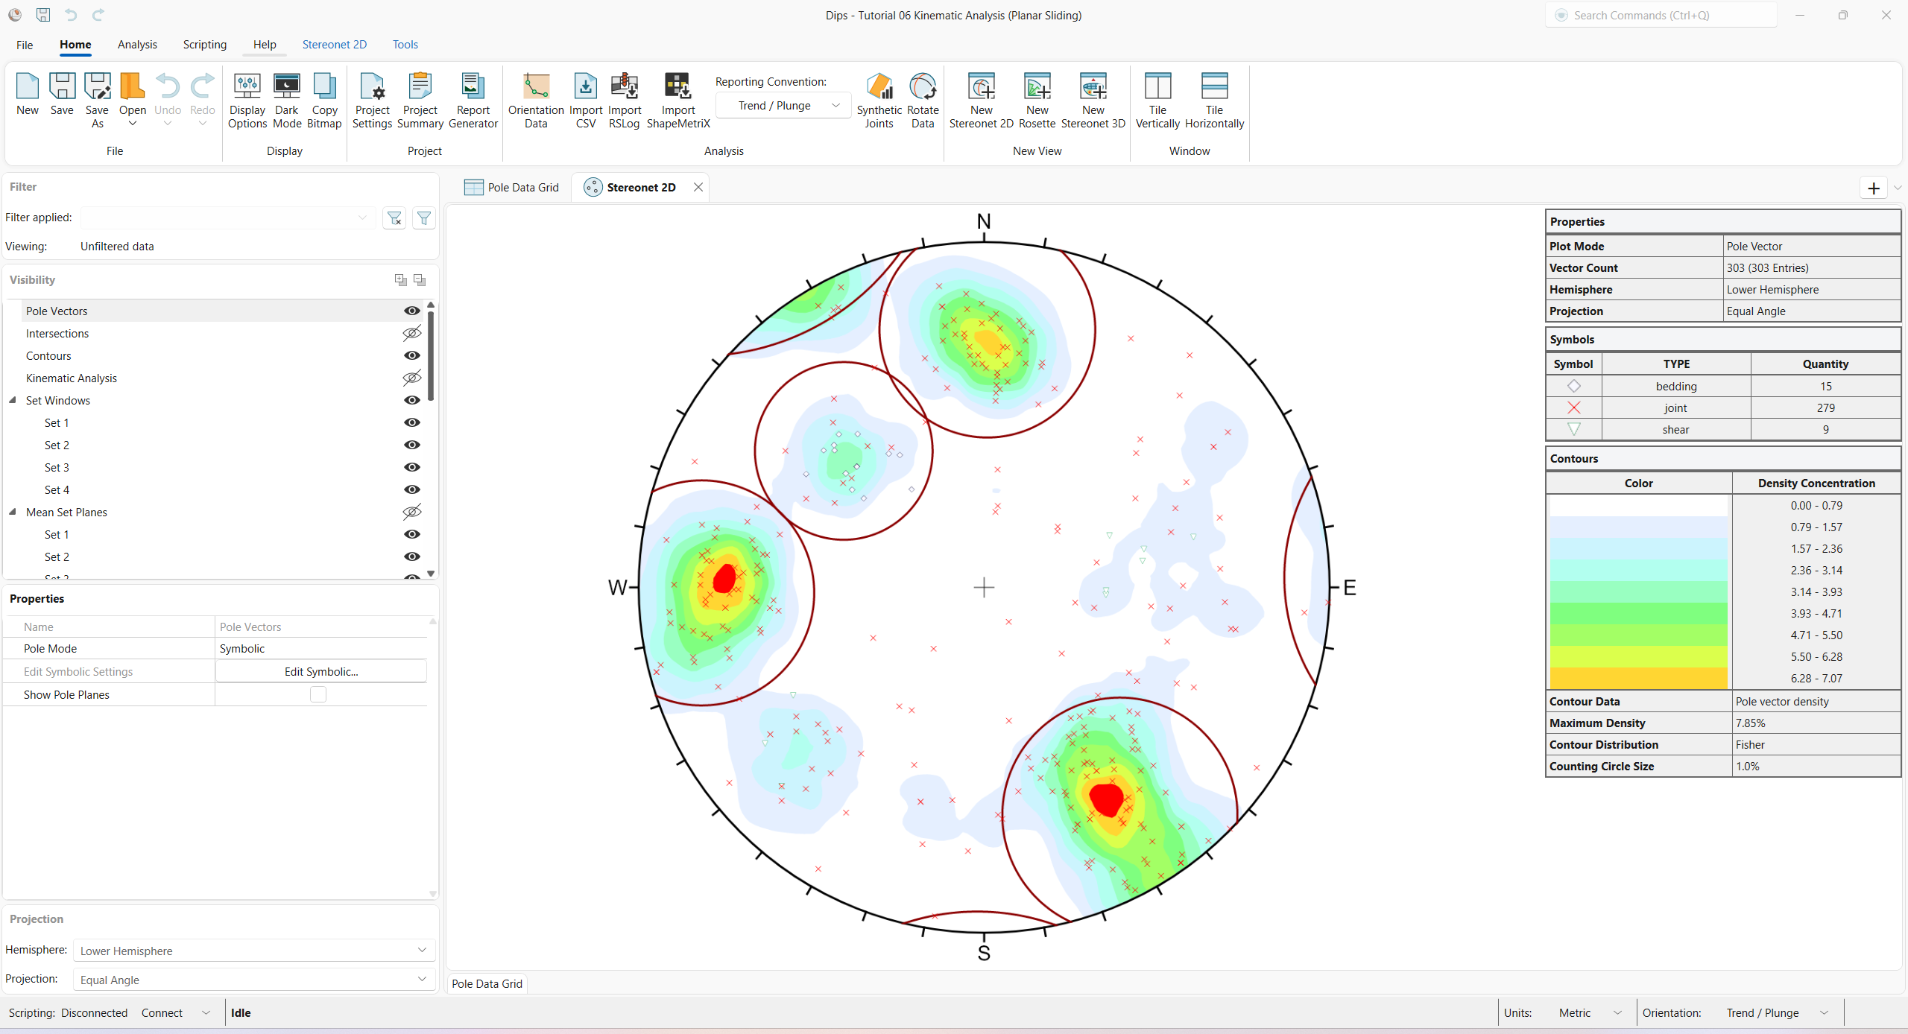Image resolution: width=1908 pixels, height=1034 pixels.
Task: Hide the Contours visibility
Action: tap(411, 355)
